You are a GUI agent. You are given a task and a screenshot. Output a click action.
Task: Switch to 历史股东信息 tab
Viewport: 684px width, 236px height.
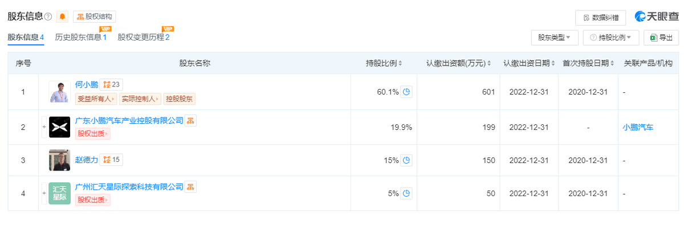point(80,37)
